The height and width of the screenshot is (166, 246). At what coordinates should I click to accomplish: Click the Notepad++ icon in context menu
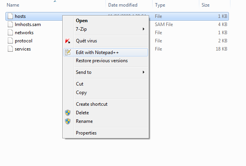pyautogui.click(x=68, y=52)
